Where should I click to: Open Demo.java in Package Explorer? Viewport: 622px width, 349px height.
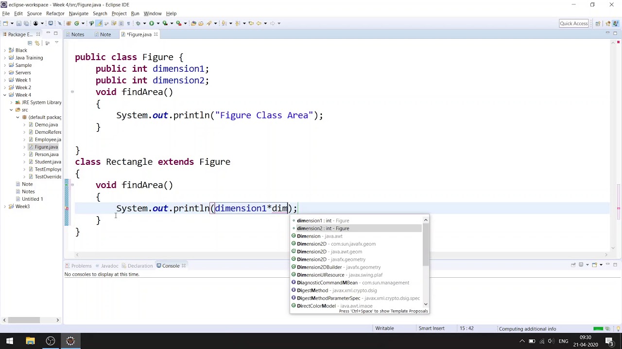(x=46, y=125)
